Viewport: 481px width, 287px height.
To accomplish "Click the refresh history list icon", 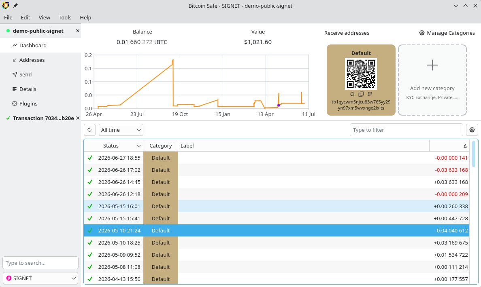I will (x=89, y=130).
